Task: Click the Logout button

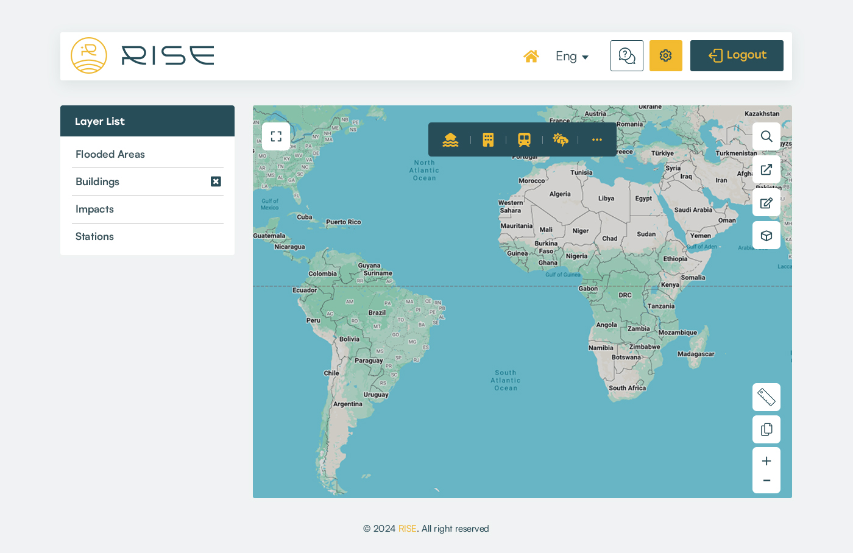Action: [737, 55]
